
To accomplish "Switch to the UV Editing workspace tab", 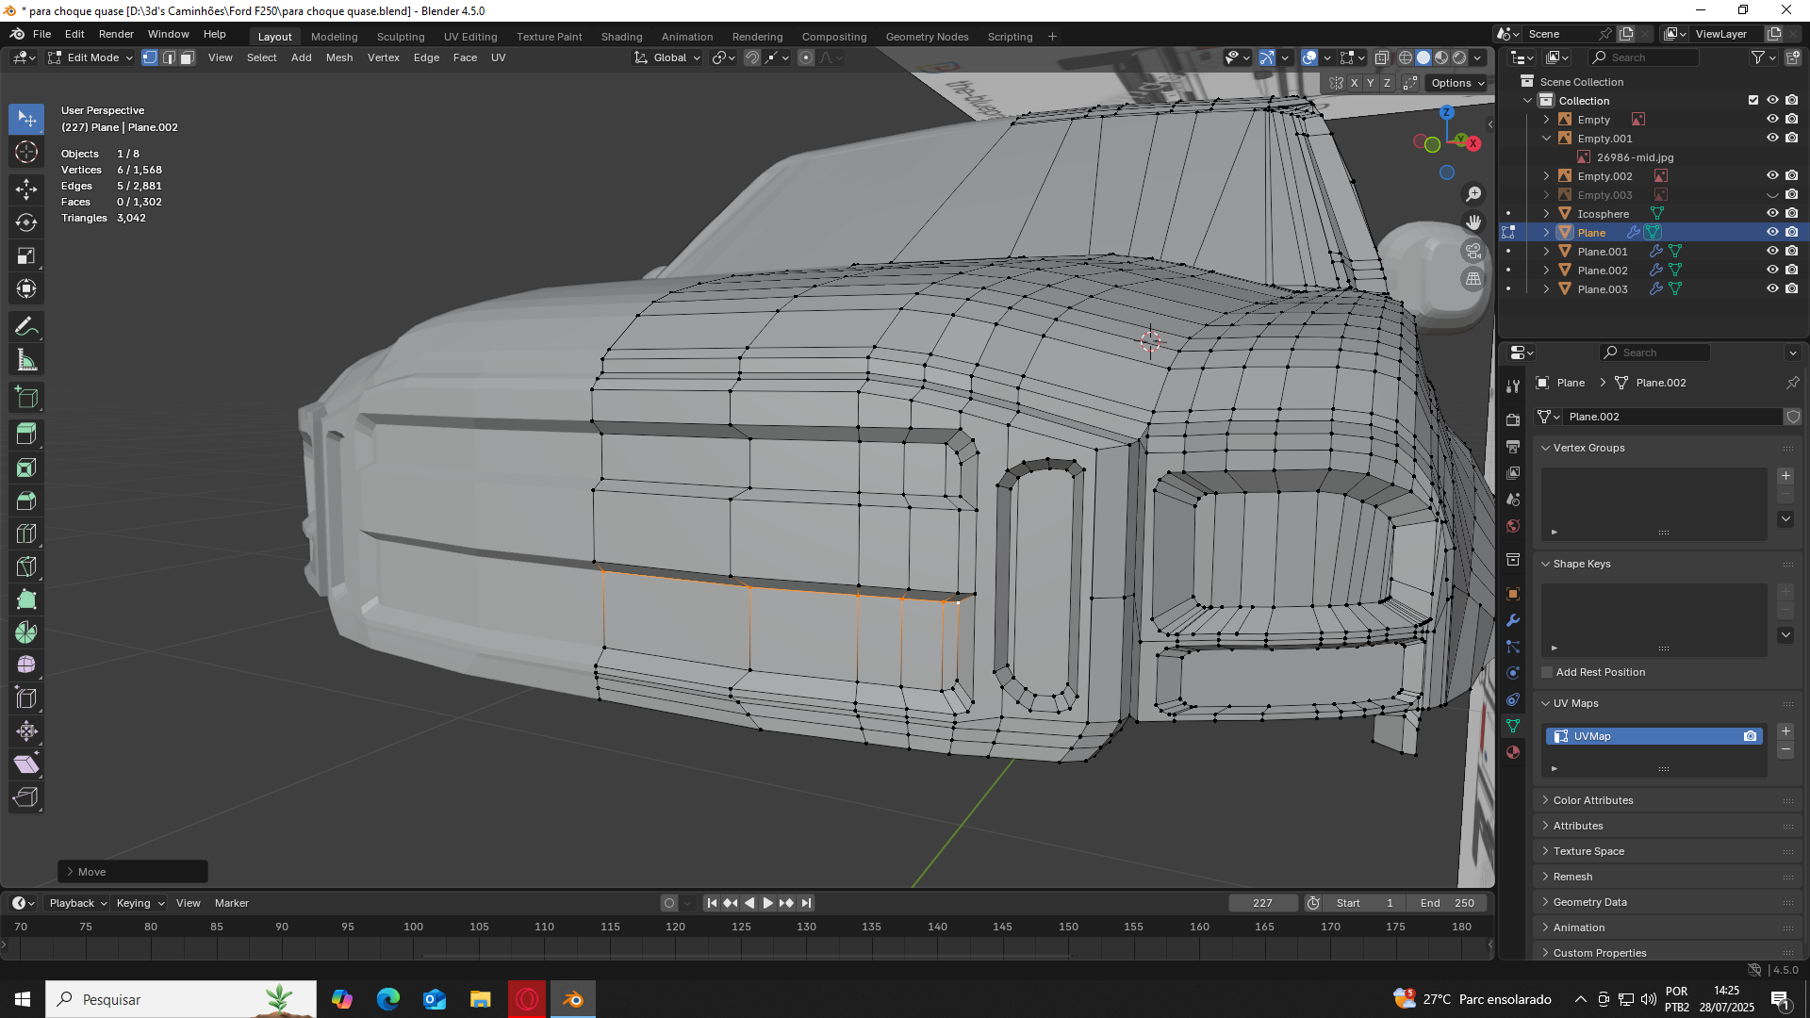I will click(x=469, y=37).
